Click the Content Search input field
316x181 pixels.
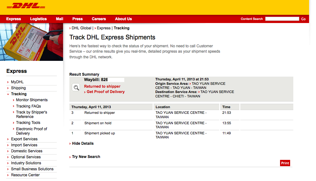pyautogui.click(x=282, y=19)
